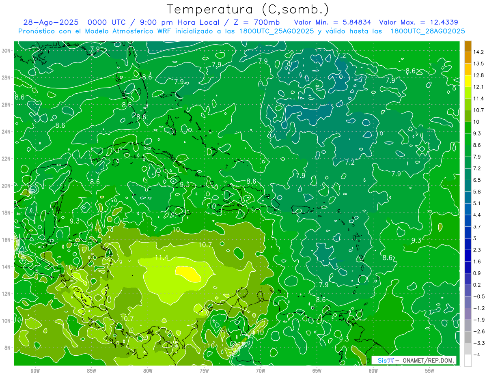This screenshot has height=376, width=487.
Task: Click the '14.2' colorbar scale label
Action: click(479, 52)
